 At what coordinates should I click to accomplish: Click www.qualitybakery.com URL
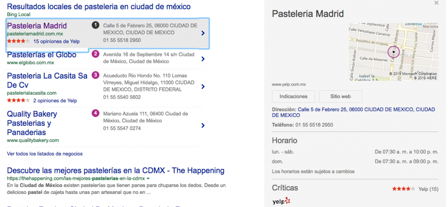click(33, 140)
